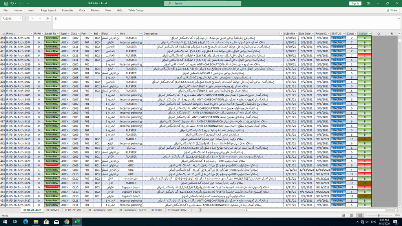Switch to Normal view in status bar
The image size is (402, 226).
click(344, 215)
